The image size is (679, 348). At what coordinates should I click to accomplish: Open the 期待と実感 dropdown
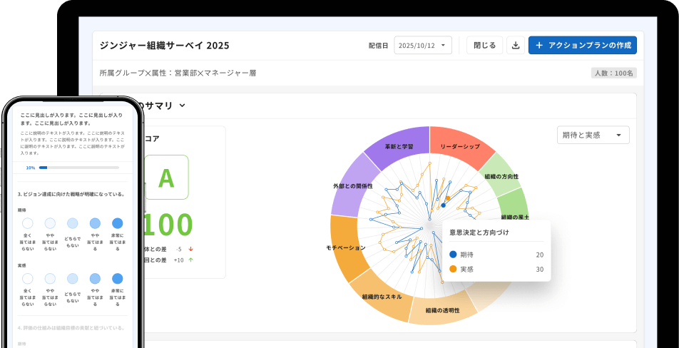pos(593,135)
